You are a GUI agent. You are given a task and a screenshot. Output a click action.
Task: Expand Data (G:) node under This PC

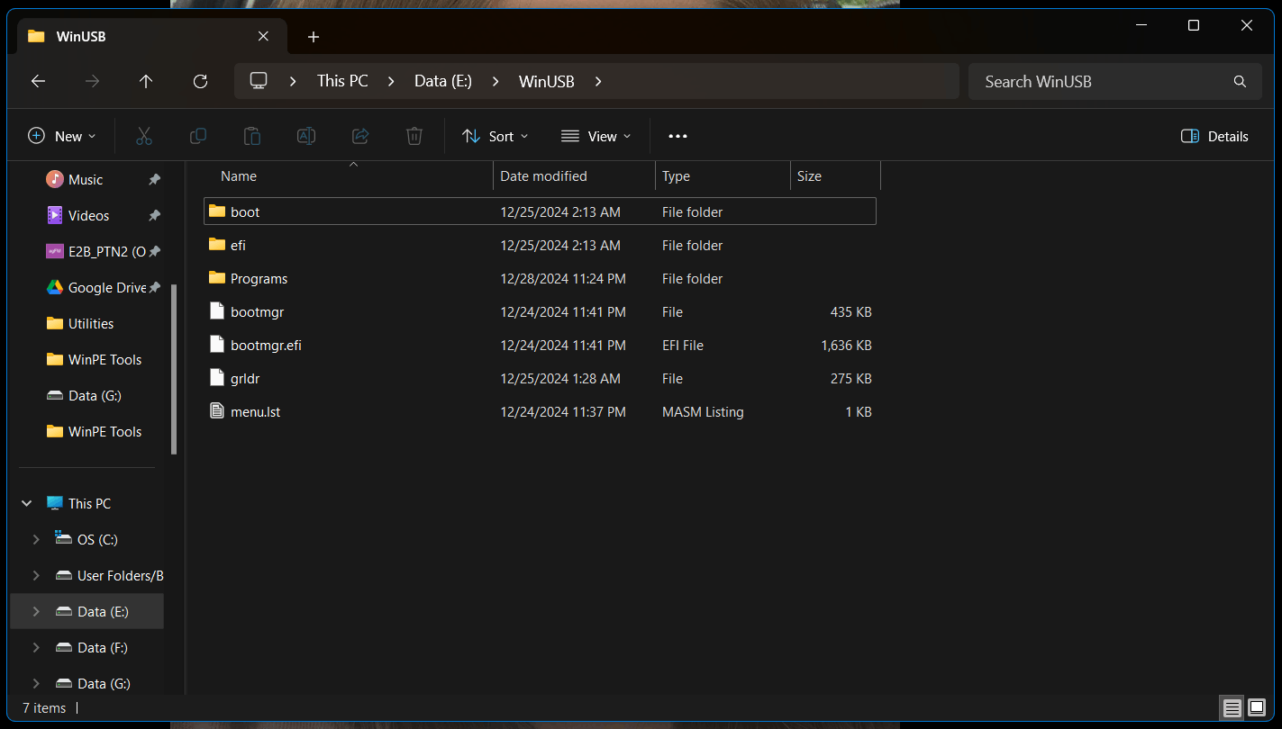36,684
